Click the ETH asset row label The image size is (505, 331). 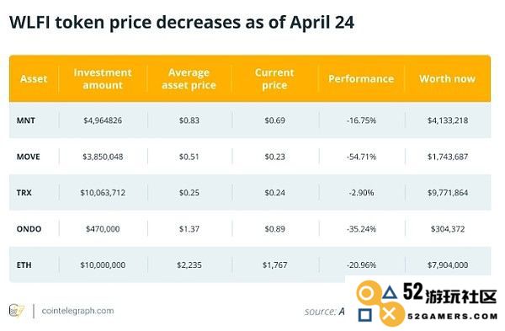tap(24, 265)
